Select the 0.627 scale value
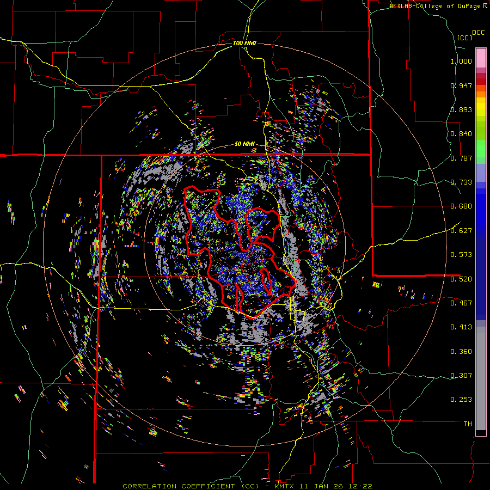Image resolution: width=490 pixels, height=490 pixels. click(x=461, y=231)
